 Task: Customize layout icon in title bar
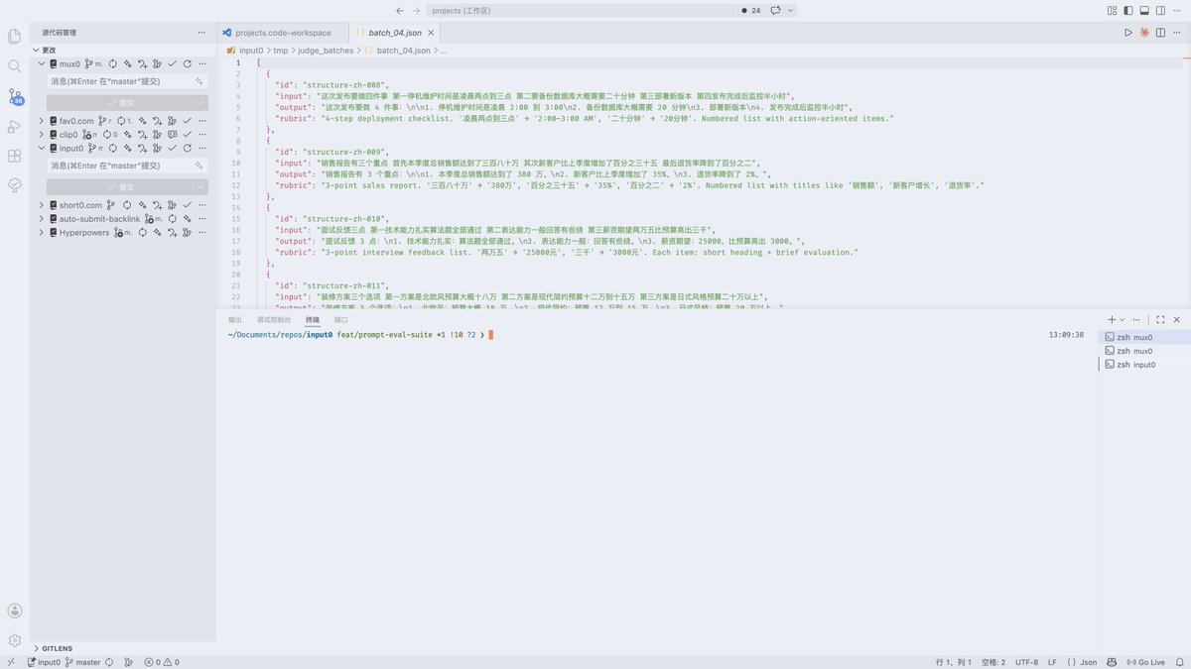pos(1112,10)
